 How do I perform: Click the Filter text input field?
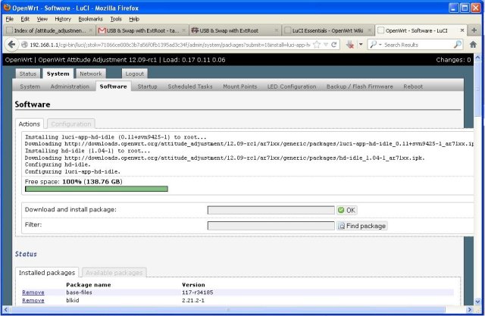[x=271, y=226]
